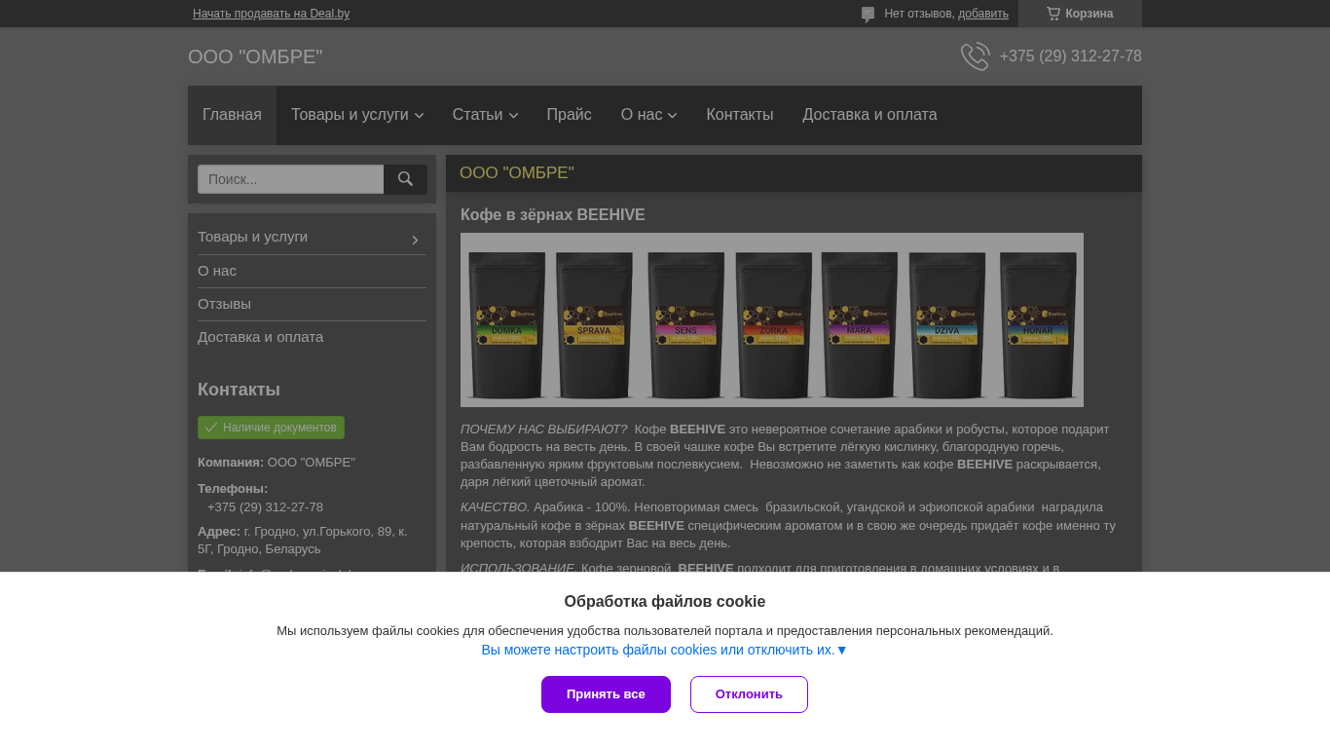This screenshot has height=748, width=1330.
Task: Open the Контакты menu item
Action: tap(740, 115)
